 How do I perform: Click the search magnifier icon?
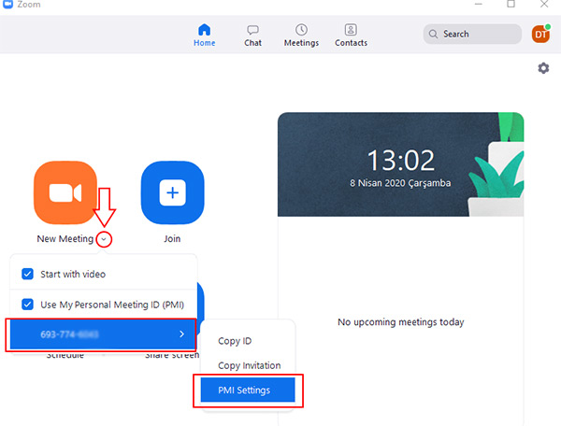pyautogui.click(x=433, y=34)
